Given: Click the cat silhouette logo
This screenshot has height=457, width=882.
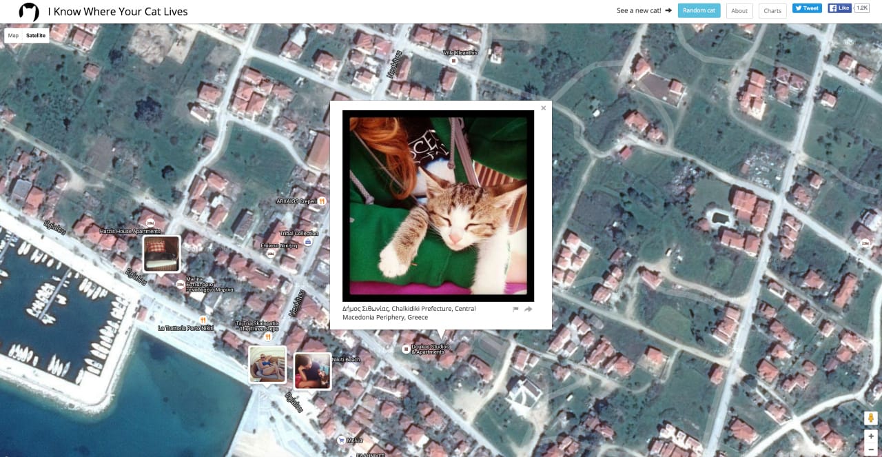Looking at the screenshot, I should (x=28, y=11).
